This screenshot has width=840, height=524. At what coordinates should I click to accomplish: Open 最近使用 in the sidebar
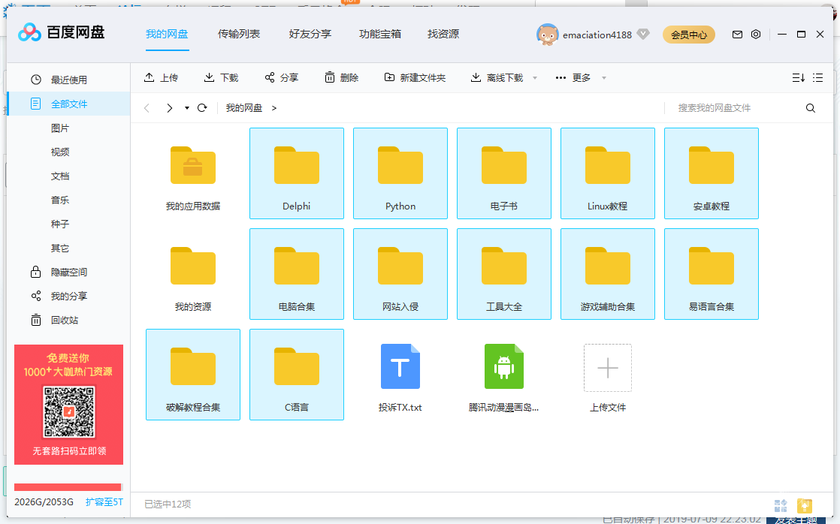point(69,80)
